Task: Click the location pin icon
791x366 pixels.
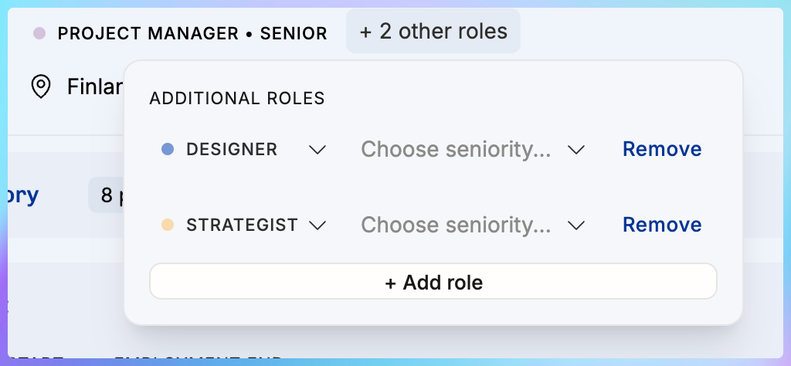Action: click(41, 86)
